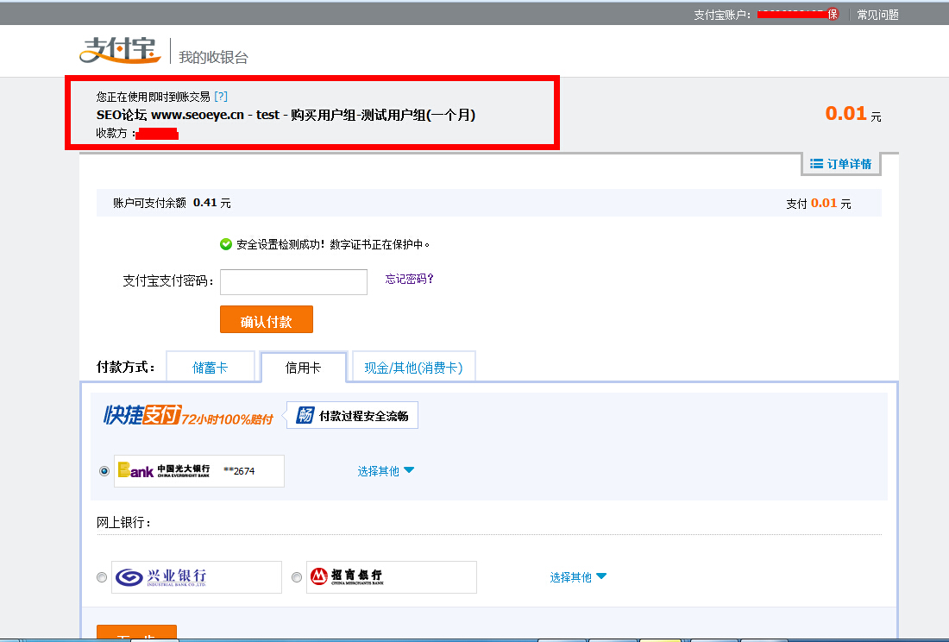The width and height of the screenshot is (949, 642).
Task: Focus the 支付宝支付密码 input field
Action: tap(293, 282)
